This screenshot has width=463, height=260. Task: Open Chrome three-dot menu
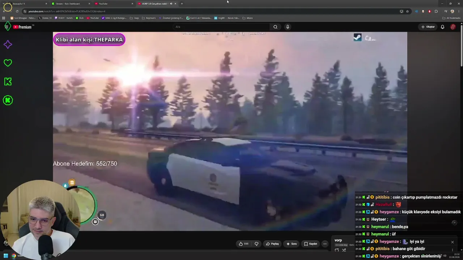pos(458,11)
